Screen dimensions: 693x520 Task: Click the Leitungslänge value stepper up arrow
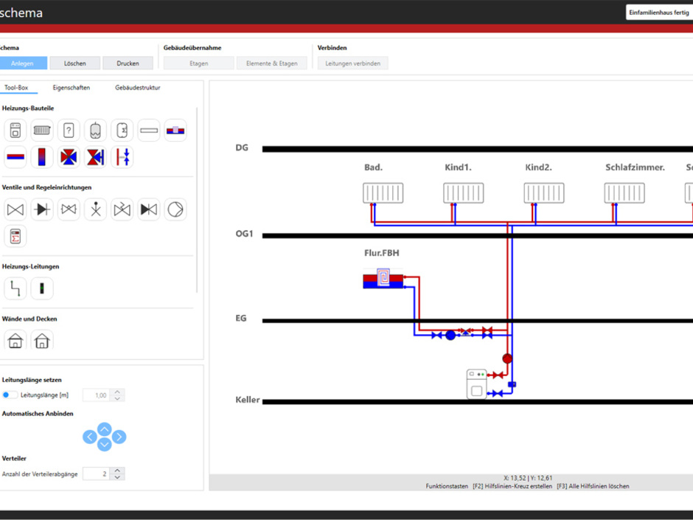coord(116,392)
